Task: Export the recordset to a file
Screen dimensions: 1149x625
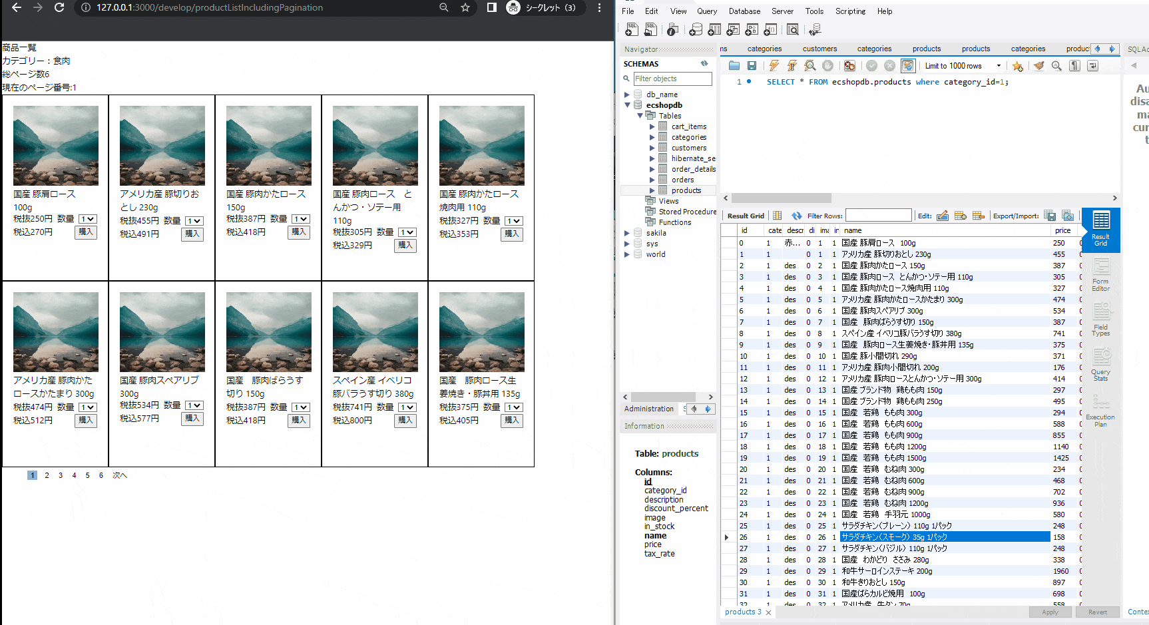Action: coord(1050,216)
